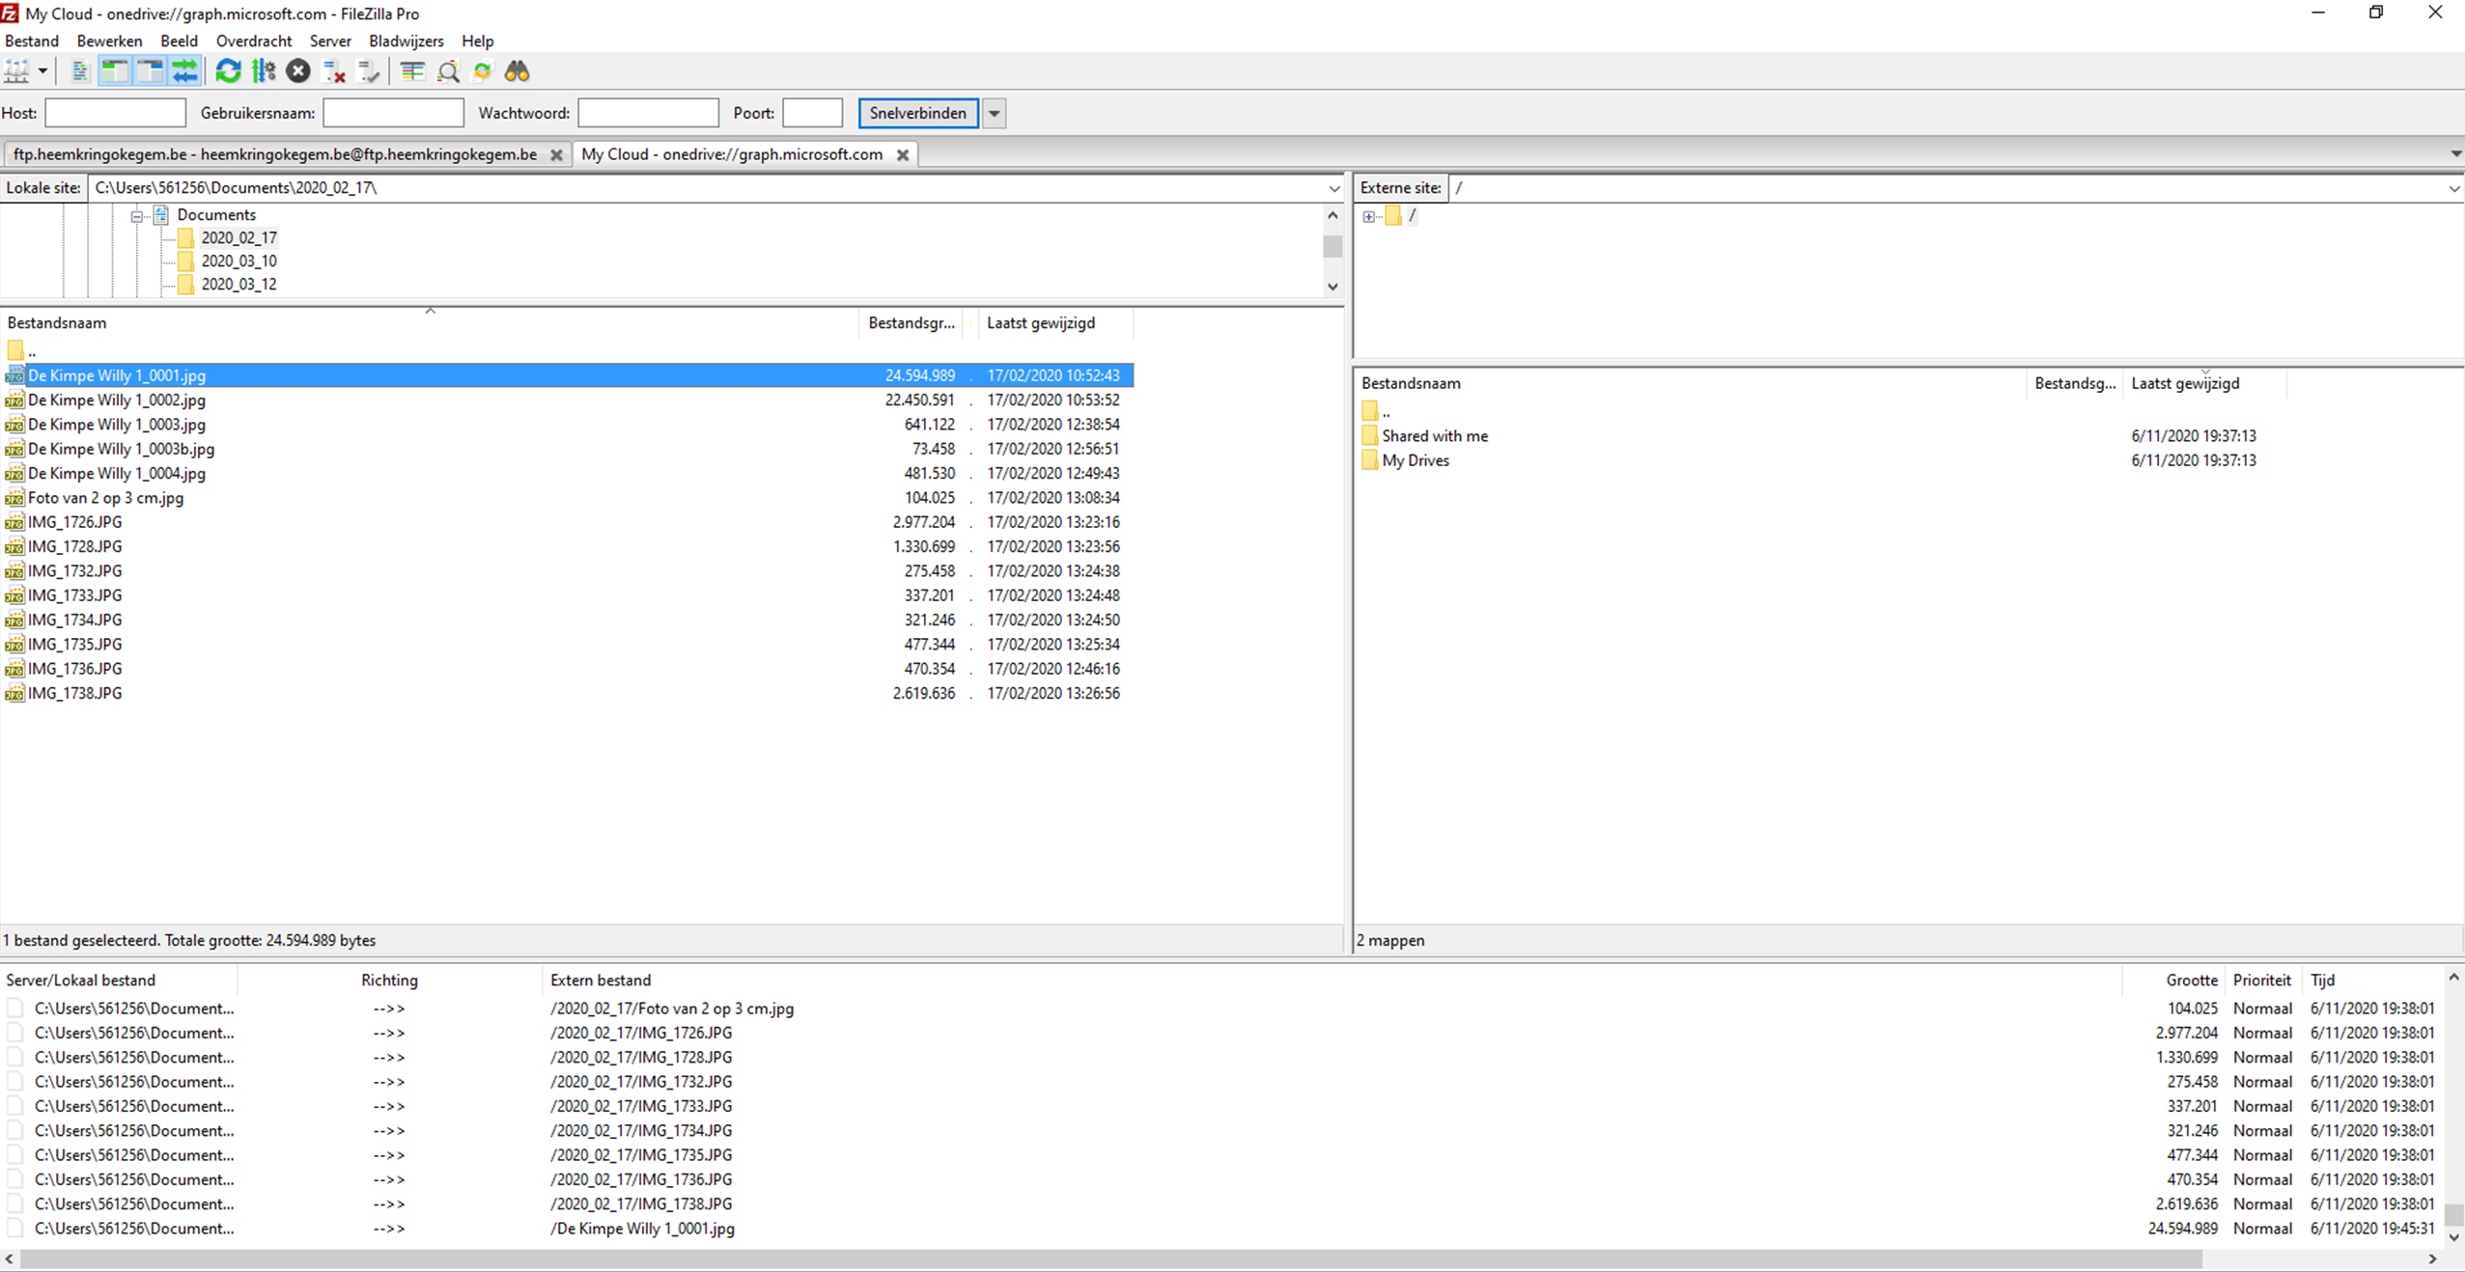Open the Externe site path dropdown
Screen dimensions: 2465x1272
(2453, 188)
